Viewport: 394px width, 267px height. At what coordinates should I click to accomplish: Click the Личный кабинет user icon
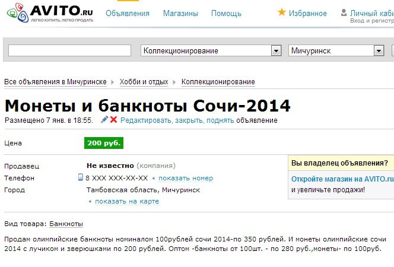[x=344, y=12]
